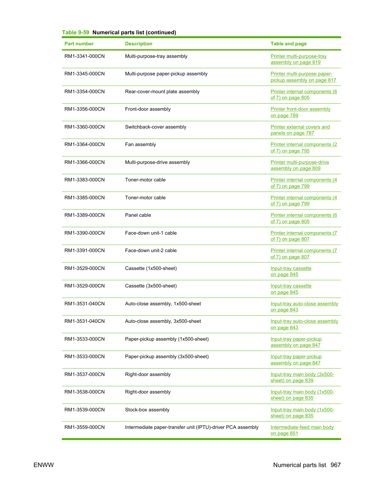Open the Input-tray cassette link for Cassette (1x500-sheet)
This screenshot has height=491, width=369.
click(x=291, y=271)
